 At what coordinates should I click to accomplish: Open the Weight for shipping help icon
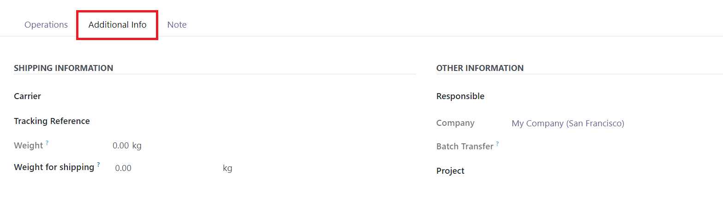point(98,165)
